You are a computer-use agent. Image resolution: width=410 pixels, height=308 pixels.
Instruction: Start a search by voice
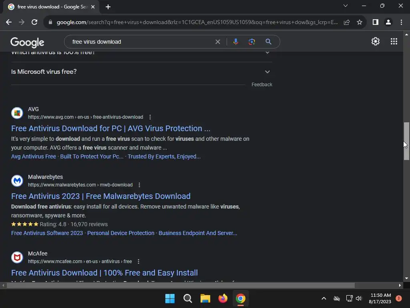pyautogui.click(x=235, y=42)
